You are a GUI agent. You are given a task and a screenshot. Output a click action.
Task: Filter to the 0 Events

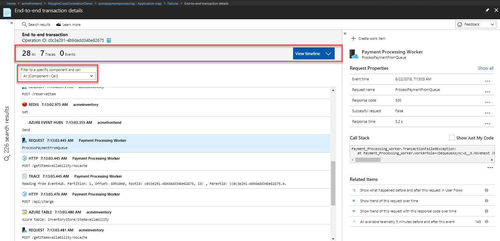point(68,53)
